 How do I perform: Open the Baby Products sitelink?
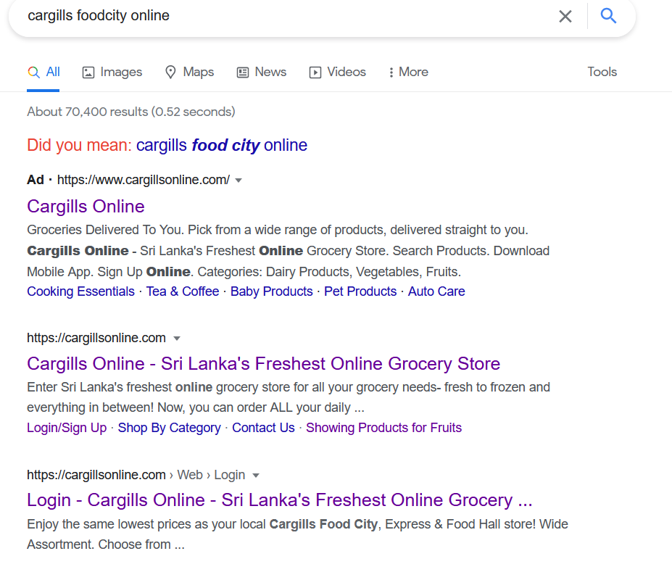click(272, 291)
